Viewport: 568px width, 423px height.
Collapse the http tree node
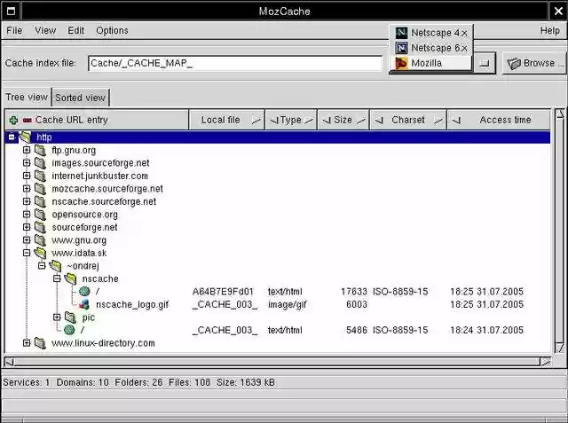(12, 137)
